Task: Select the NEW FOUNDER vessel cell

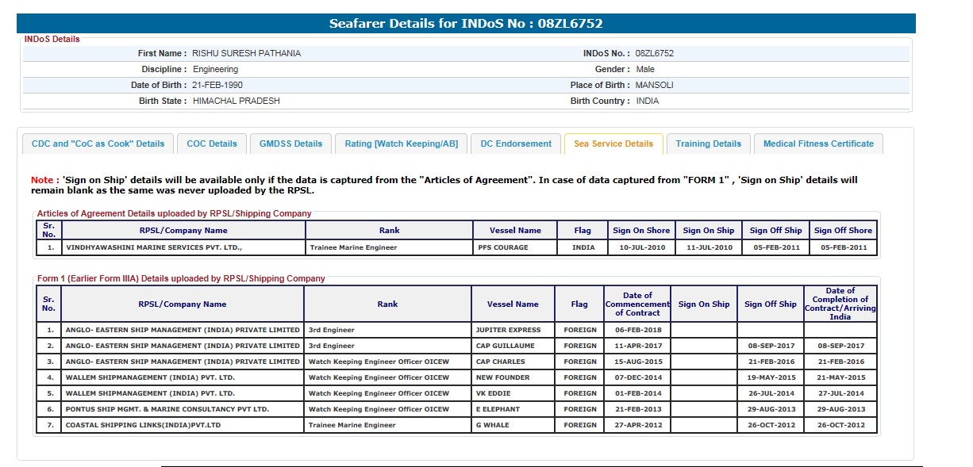Action: pos(502,377)
